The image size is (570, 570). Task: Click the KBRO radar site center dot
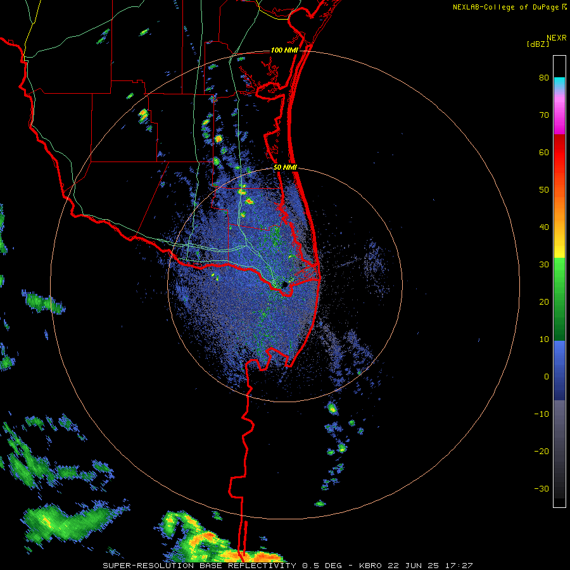click(284, 284)
